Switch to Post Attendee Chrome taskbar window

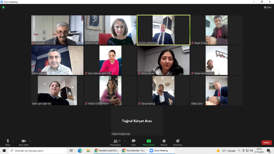point(134,151)
